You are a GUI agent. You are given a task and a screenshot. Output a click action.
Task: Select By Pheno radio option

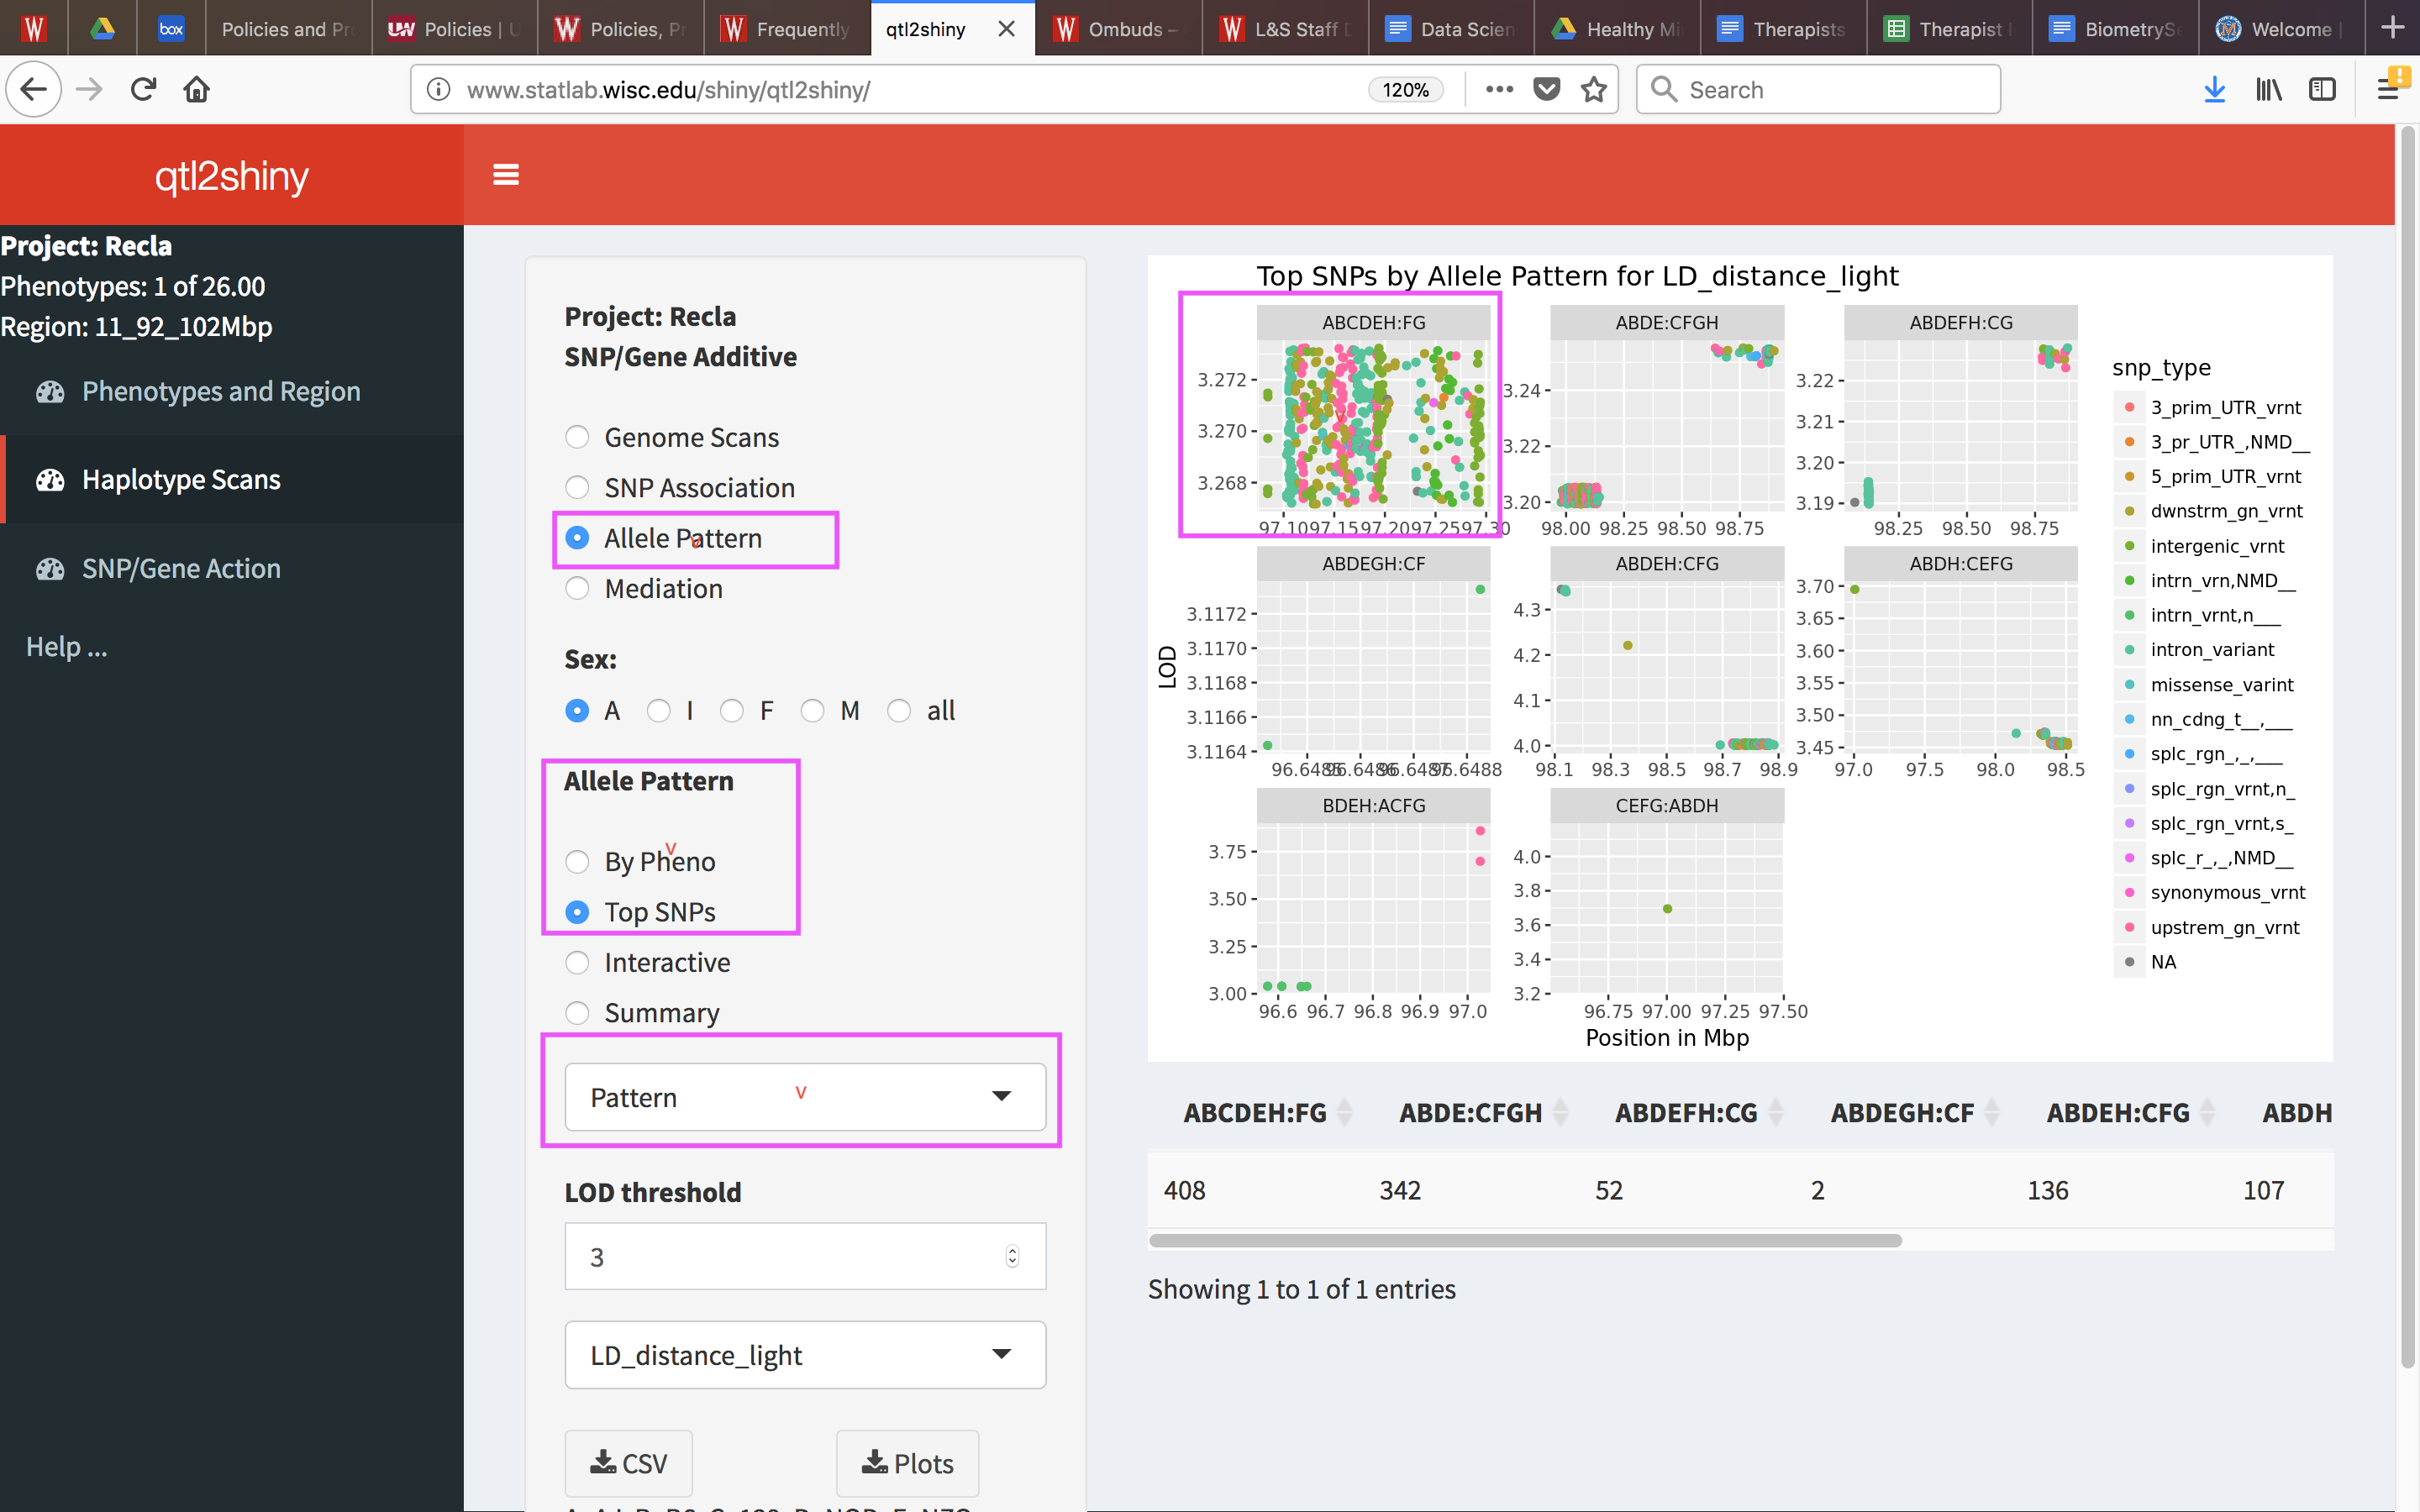(577, 861)
